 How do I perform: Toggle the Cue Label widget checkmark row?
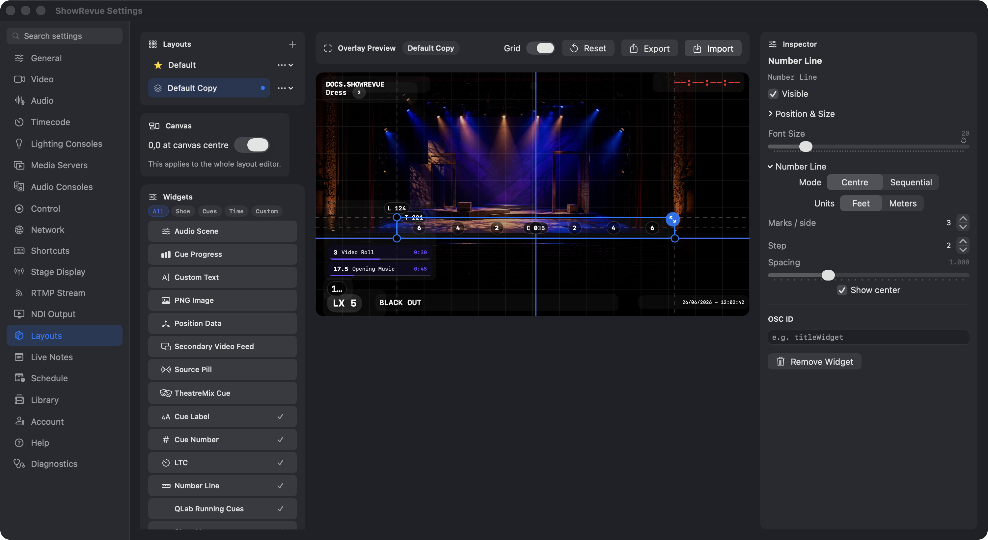(222, 417)
